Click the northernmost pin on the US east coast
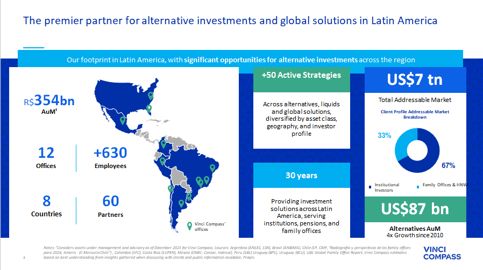This screenshot has width=483, height=270. coord(151,97)
